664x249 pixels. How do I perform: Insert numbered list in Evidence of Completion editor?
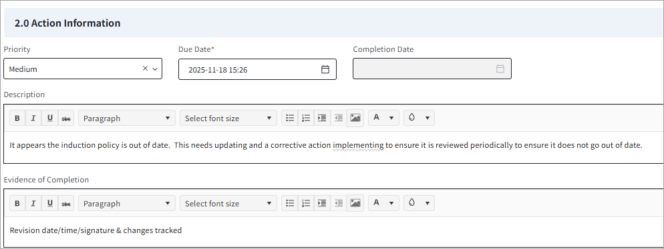(306, 204)
